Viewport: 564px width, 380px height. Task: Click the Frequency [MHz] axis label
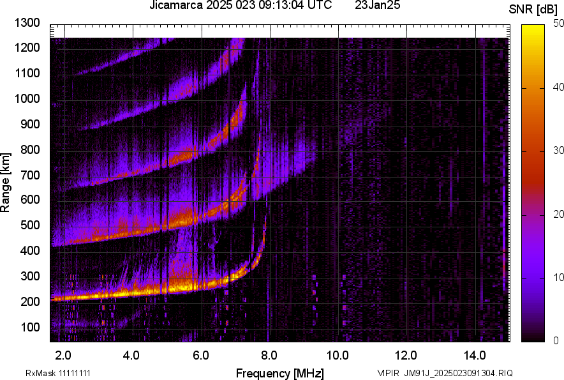279,373
